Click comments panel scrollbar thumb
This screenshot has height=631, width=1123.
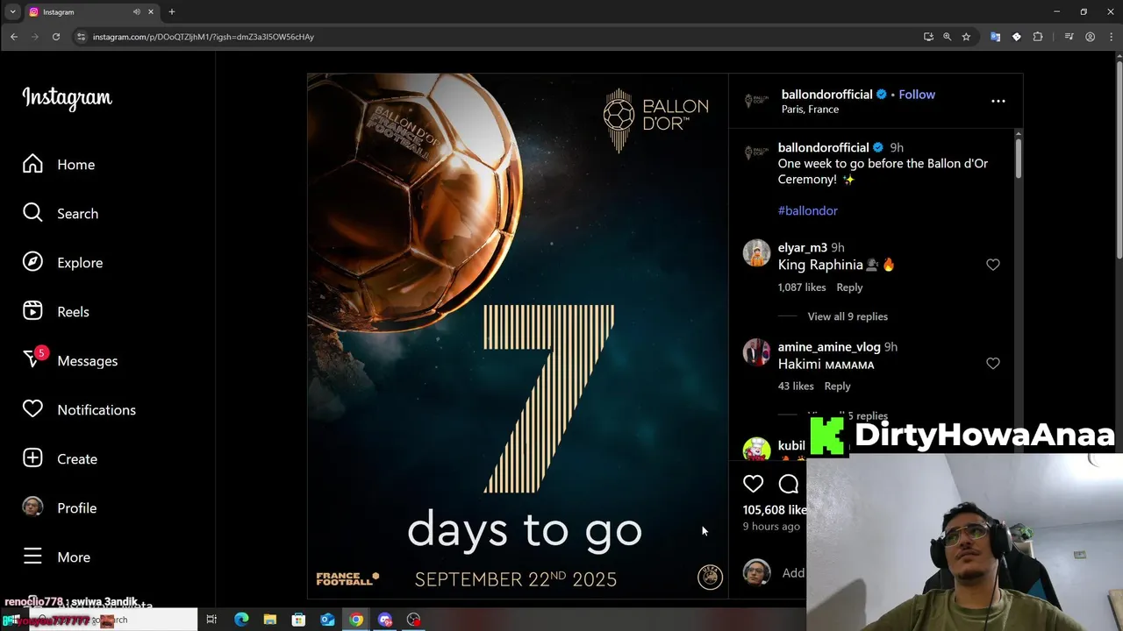click(x=1018, y=158)
